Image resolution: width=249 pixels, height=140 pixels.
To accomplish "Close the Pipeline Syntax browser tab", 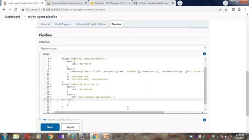I will coord(86,3).
